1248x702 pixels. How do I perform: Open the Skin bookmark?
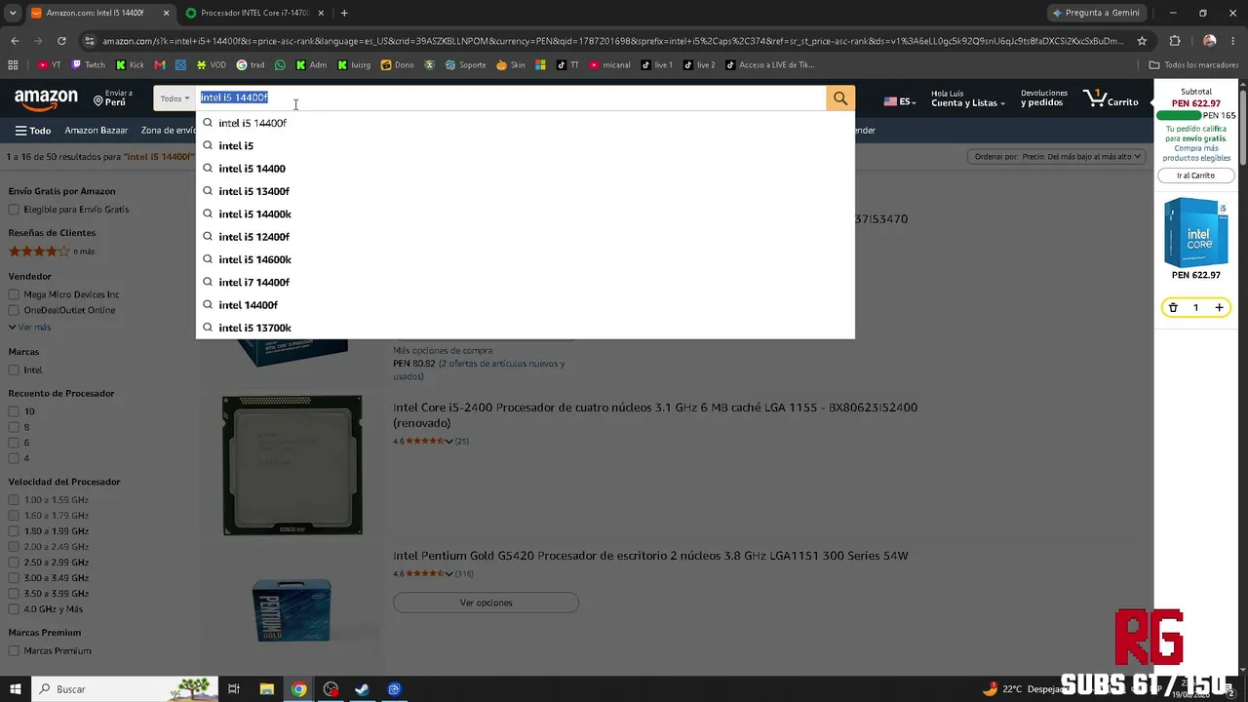coord(511,65)
